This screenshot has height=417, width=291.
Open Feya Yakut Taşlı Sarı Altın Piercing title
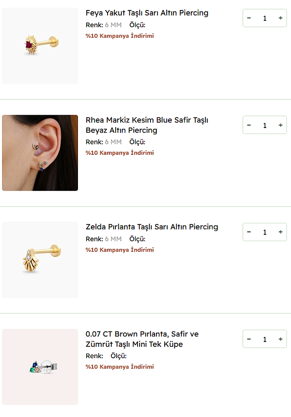(x=147, y=13)
